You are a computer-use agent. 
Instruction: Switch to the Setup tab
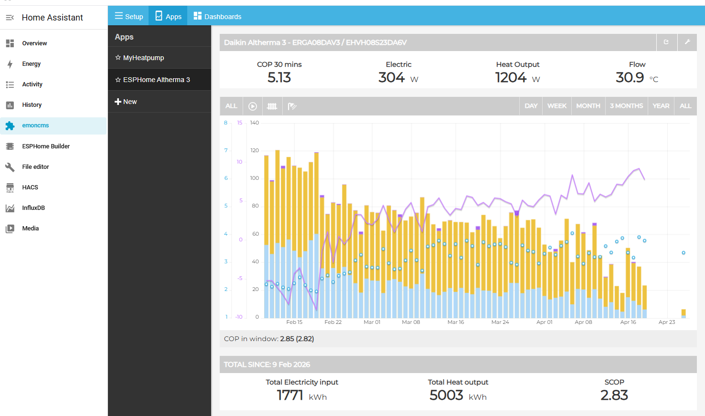pos(128,16)
